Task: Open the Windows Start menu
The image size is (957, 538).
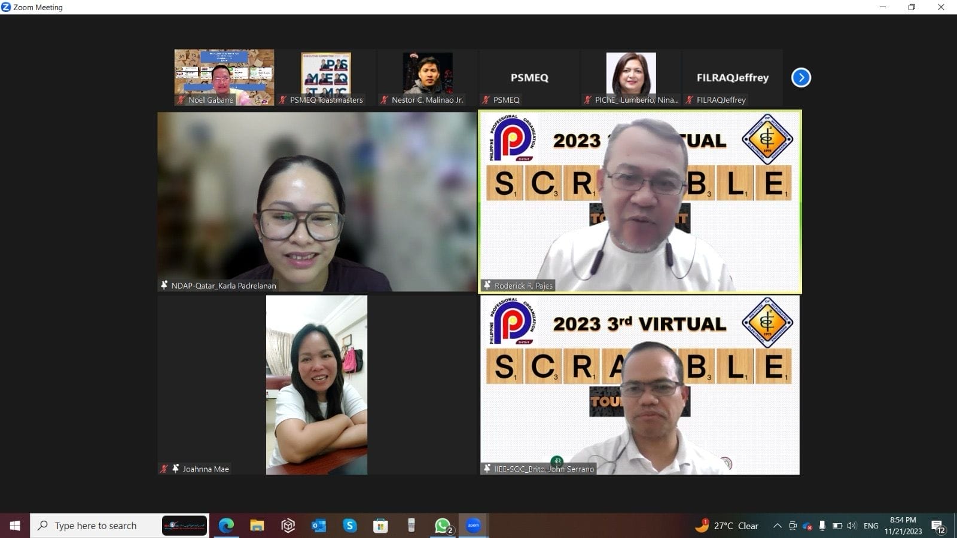Action: (14, 525)
